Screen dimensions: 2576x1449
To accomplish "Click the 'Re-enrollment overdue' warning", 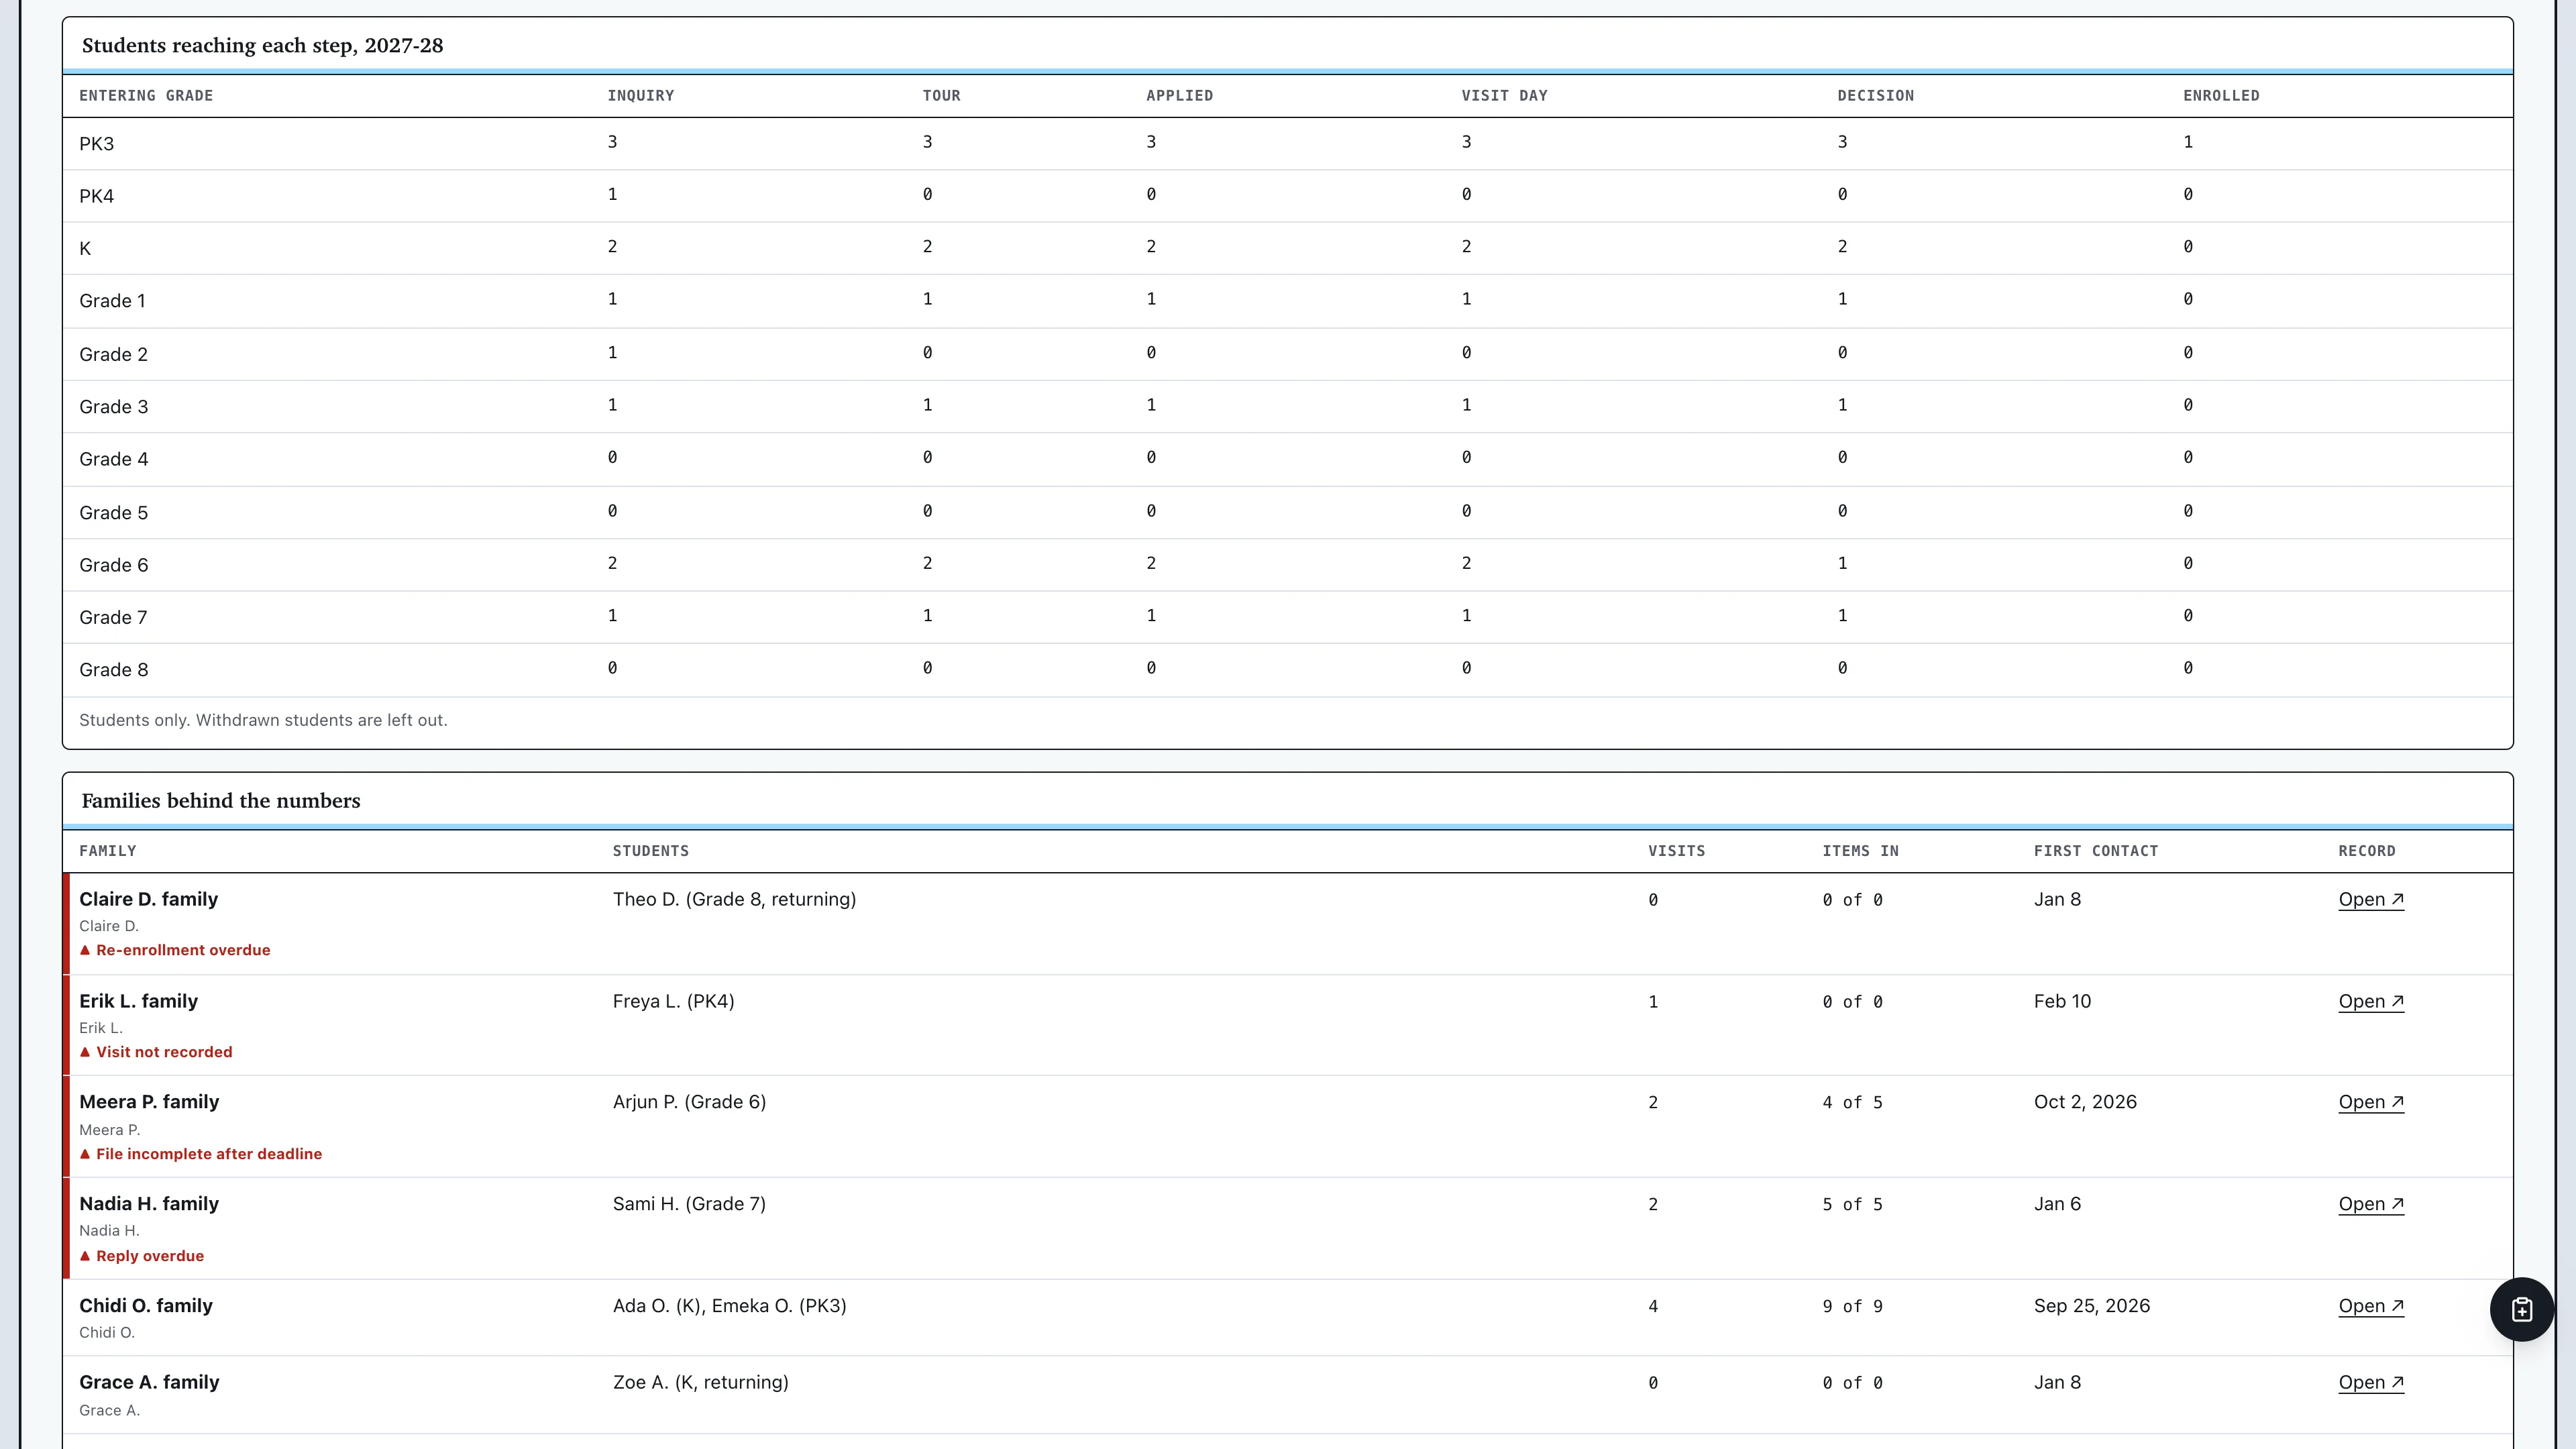I will (175, 950).
